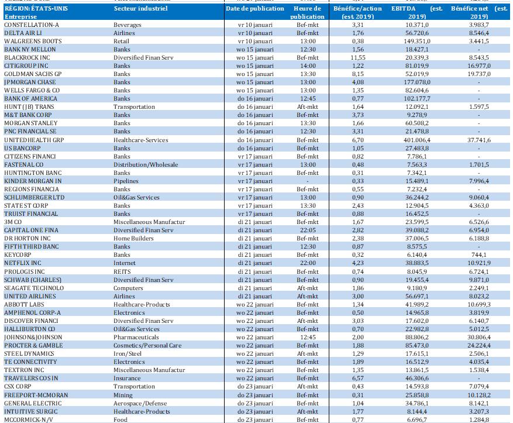The height and width of the screenshot is (423, 513).
Task: Click the "Secteur industriel" column header
Action: click(x=141, y=9)
